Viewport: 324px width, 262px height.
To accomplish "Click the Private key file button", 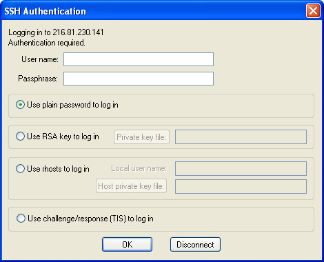I will [x=141, y=137].
